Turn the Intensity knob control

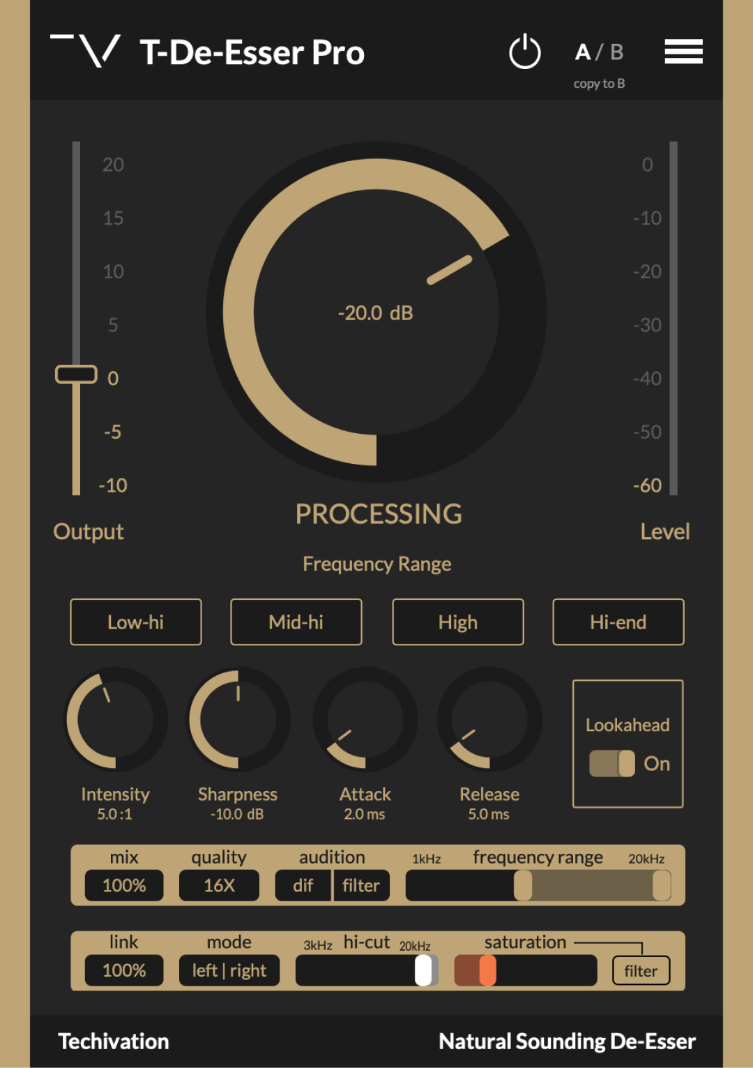click(x=116, y=720)
